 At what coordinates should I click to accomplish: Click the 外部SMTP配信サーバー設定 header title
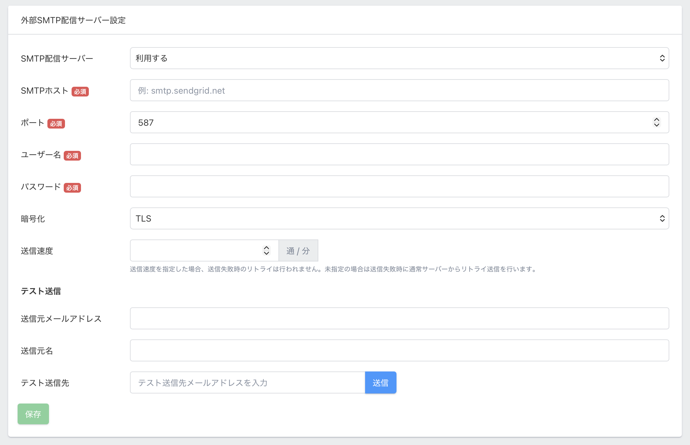[73, 20]
